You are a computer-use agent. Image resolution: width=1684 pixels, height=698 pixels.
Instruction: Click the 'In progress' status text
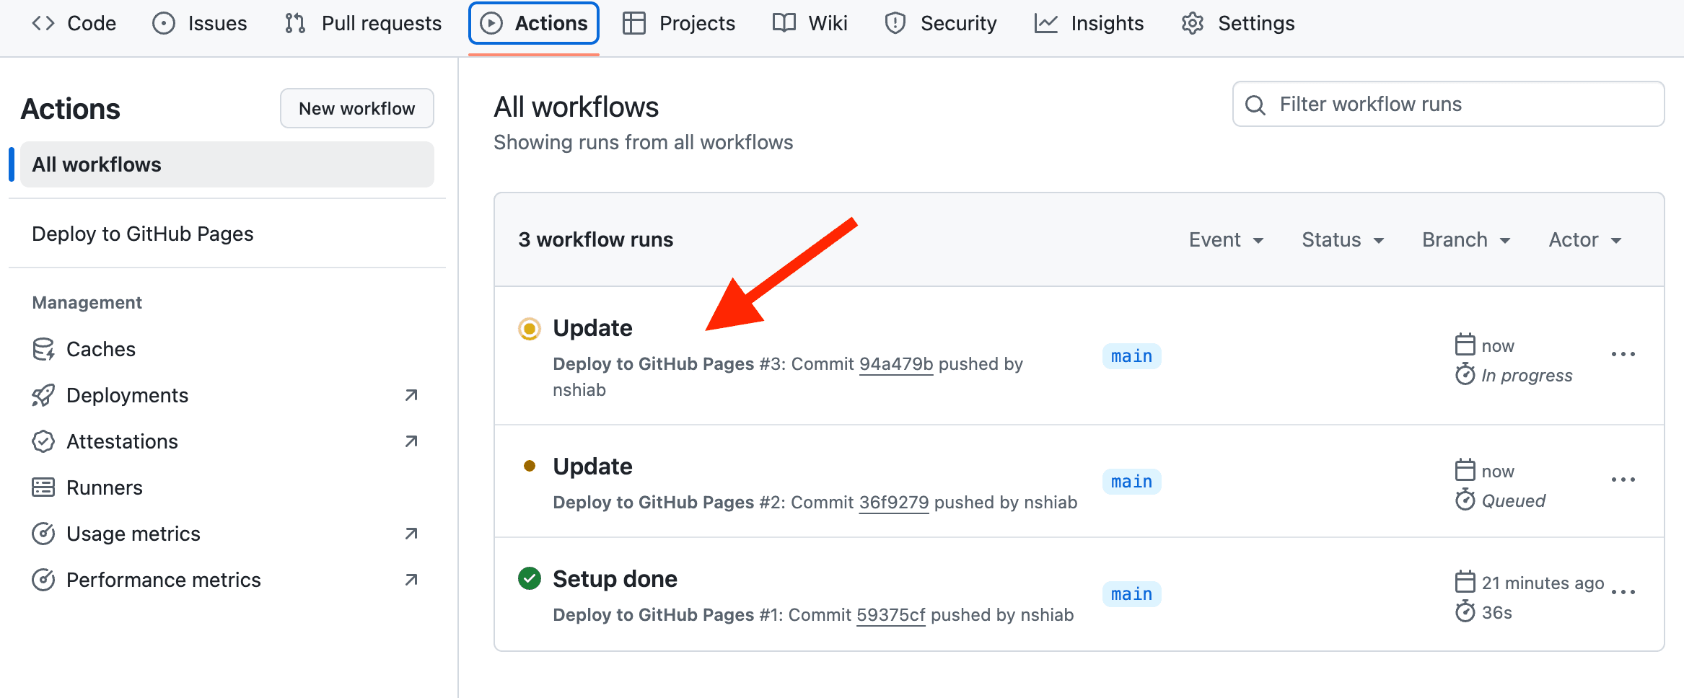coord(1527,376)
